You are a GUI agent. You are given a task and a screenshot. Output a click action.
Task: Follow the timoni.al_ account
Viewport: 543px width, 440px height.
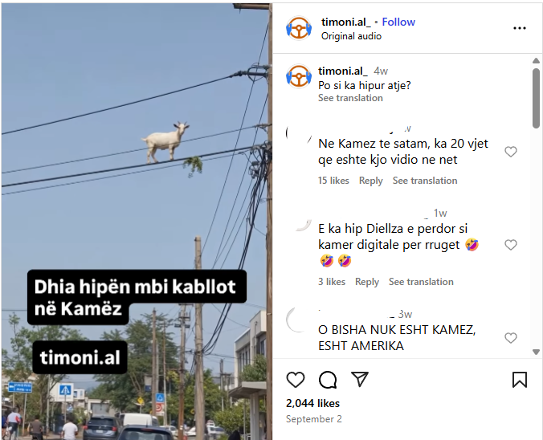click(x=398, y=22)
